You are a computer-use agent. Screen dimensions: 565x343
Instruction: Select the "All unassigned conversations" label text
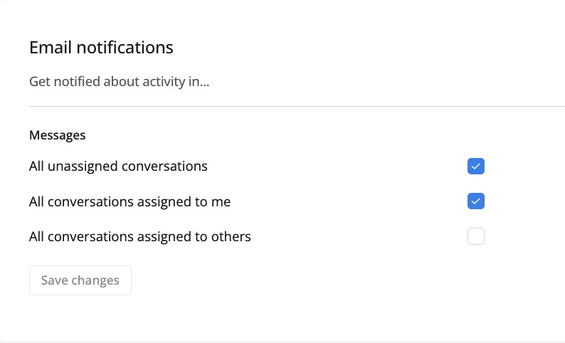coord(118,167)
